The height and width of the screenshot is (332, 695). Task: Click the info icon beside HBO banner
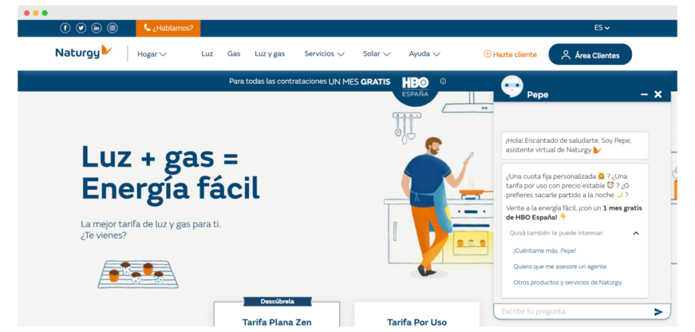pos(443,81)
